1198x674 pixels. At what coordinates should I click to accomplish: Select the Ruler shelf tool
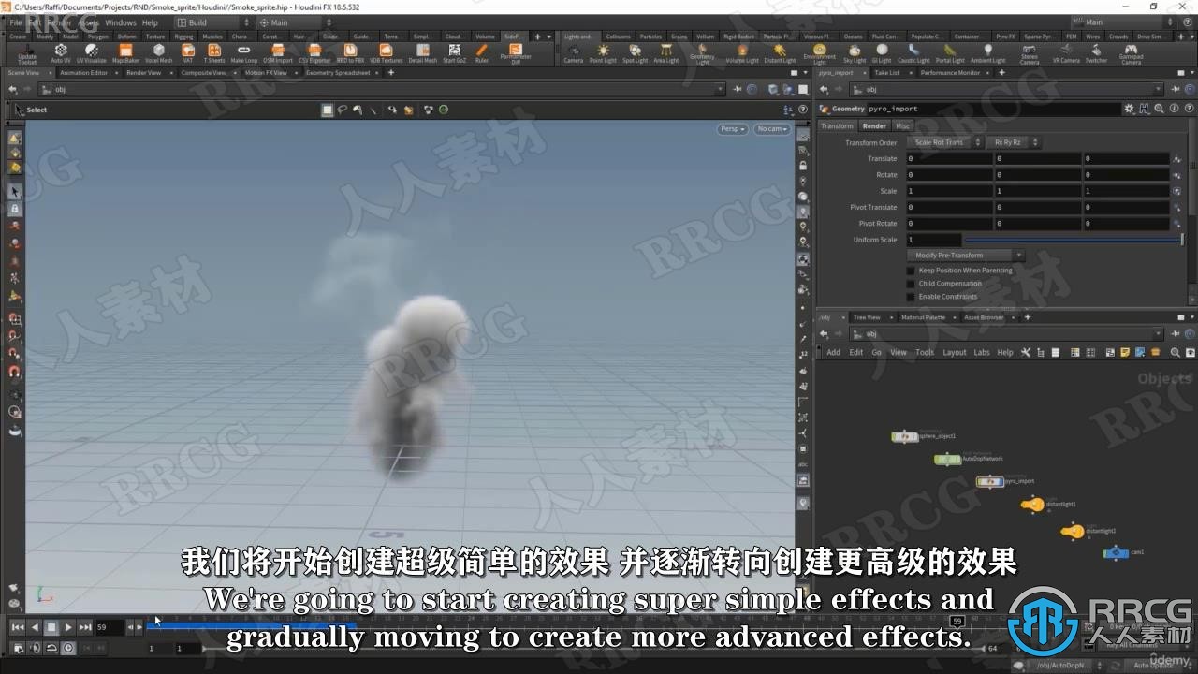481,52
